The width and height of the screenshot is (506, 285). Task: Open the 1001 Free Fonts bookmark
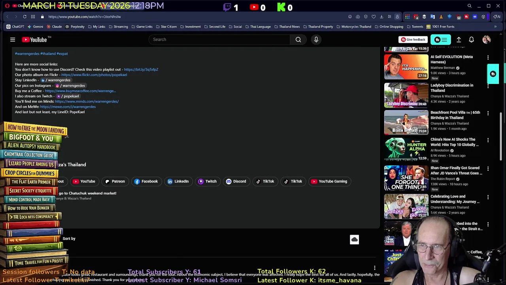[x=440, y=27]
